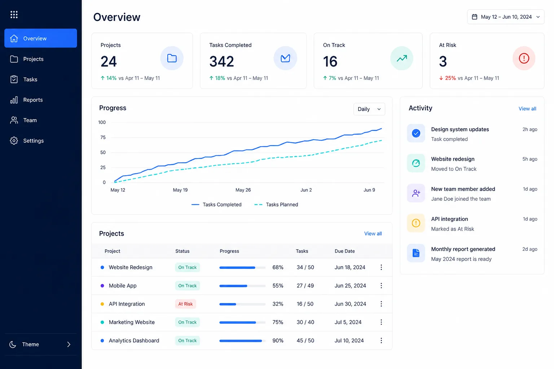Click the API Integration project name
554x369 pixels.
tap(127, 304)
